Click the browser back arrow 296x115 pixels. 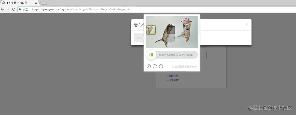coord(2,9)
